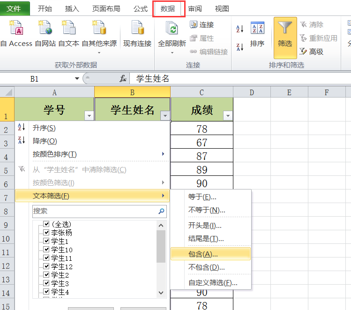
Task: Click the 自网站 import icon
Action: (x=45, y=28)
